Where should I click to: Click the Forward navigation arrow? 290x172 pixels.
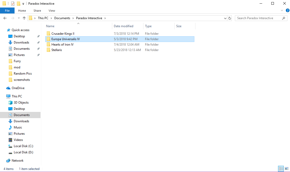12,18
